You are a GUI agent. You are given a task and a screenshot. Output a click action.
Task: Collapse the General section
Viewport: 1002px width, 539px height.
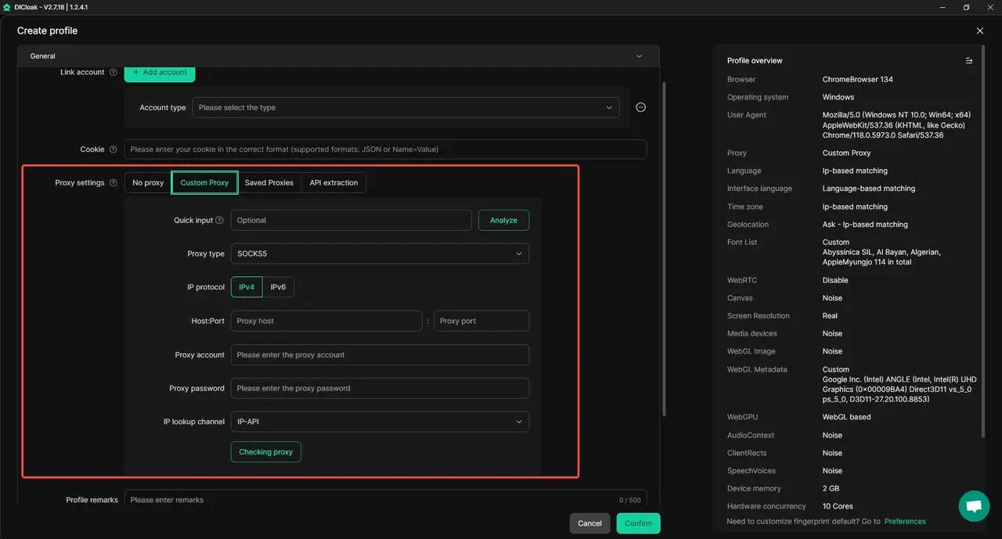[x=639, y=56]
